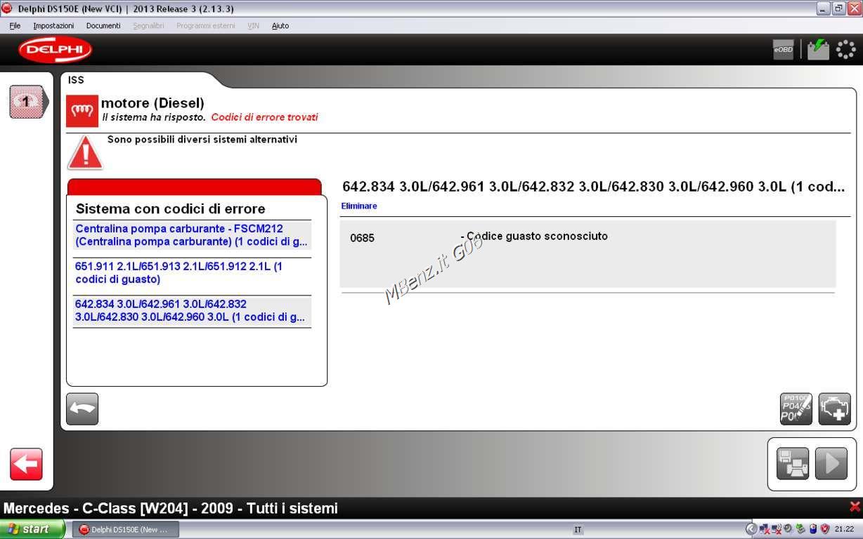Click the gray return arrow button
The image size is (863, 539).
(x=82, y=409)
